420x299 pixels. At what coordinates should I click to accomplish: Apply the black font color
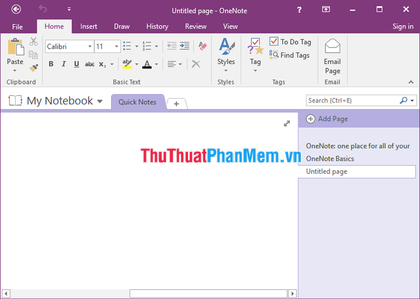(x=147, y=64)
